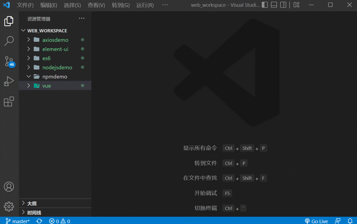357x224 pixels.
Task: Click the 显示所有命令 shortcut label
Action: [x=200, y=148]
